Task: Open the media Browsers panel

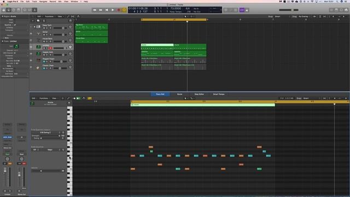Action: tap(346, 10)
